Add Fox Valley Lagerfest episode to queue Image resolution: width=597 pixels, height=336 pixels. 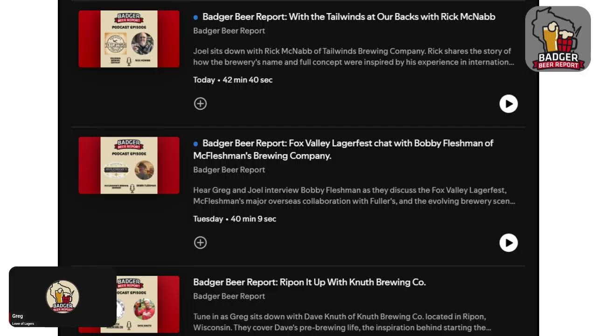click(200, 243)
